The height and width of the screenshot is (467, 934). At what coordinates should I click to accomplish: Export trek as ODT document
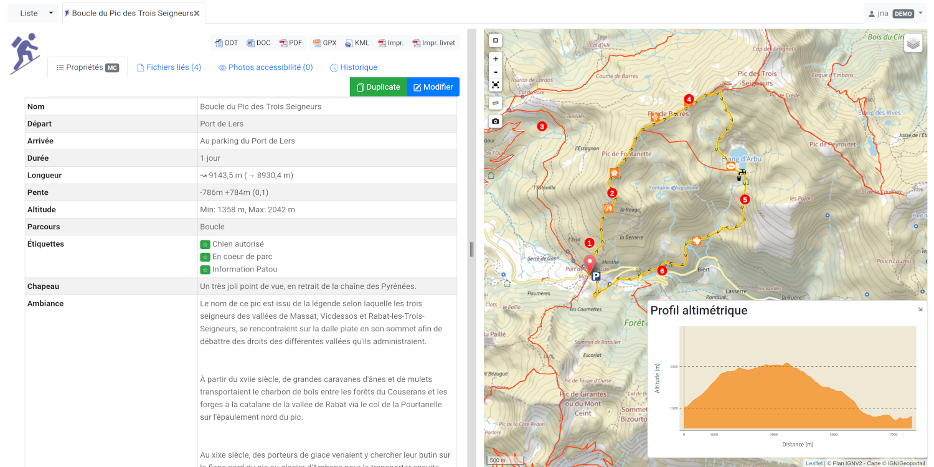pos(227,43)
